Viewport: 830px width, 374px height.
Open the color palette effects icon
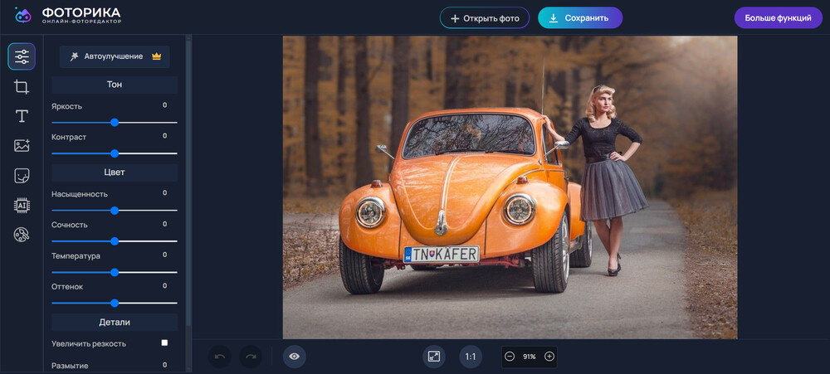pos(22,235)
